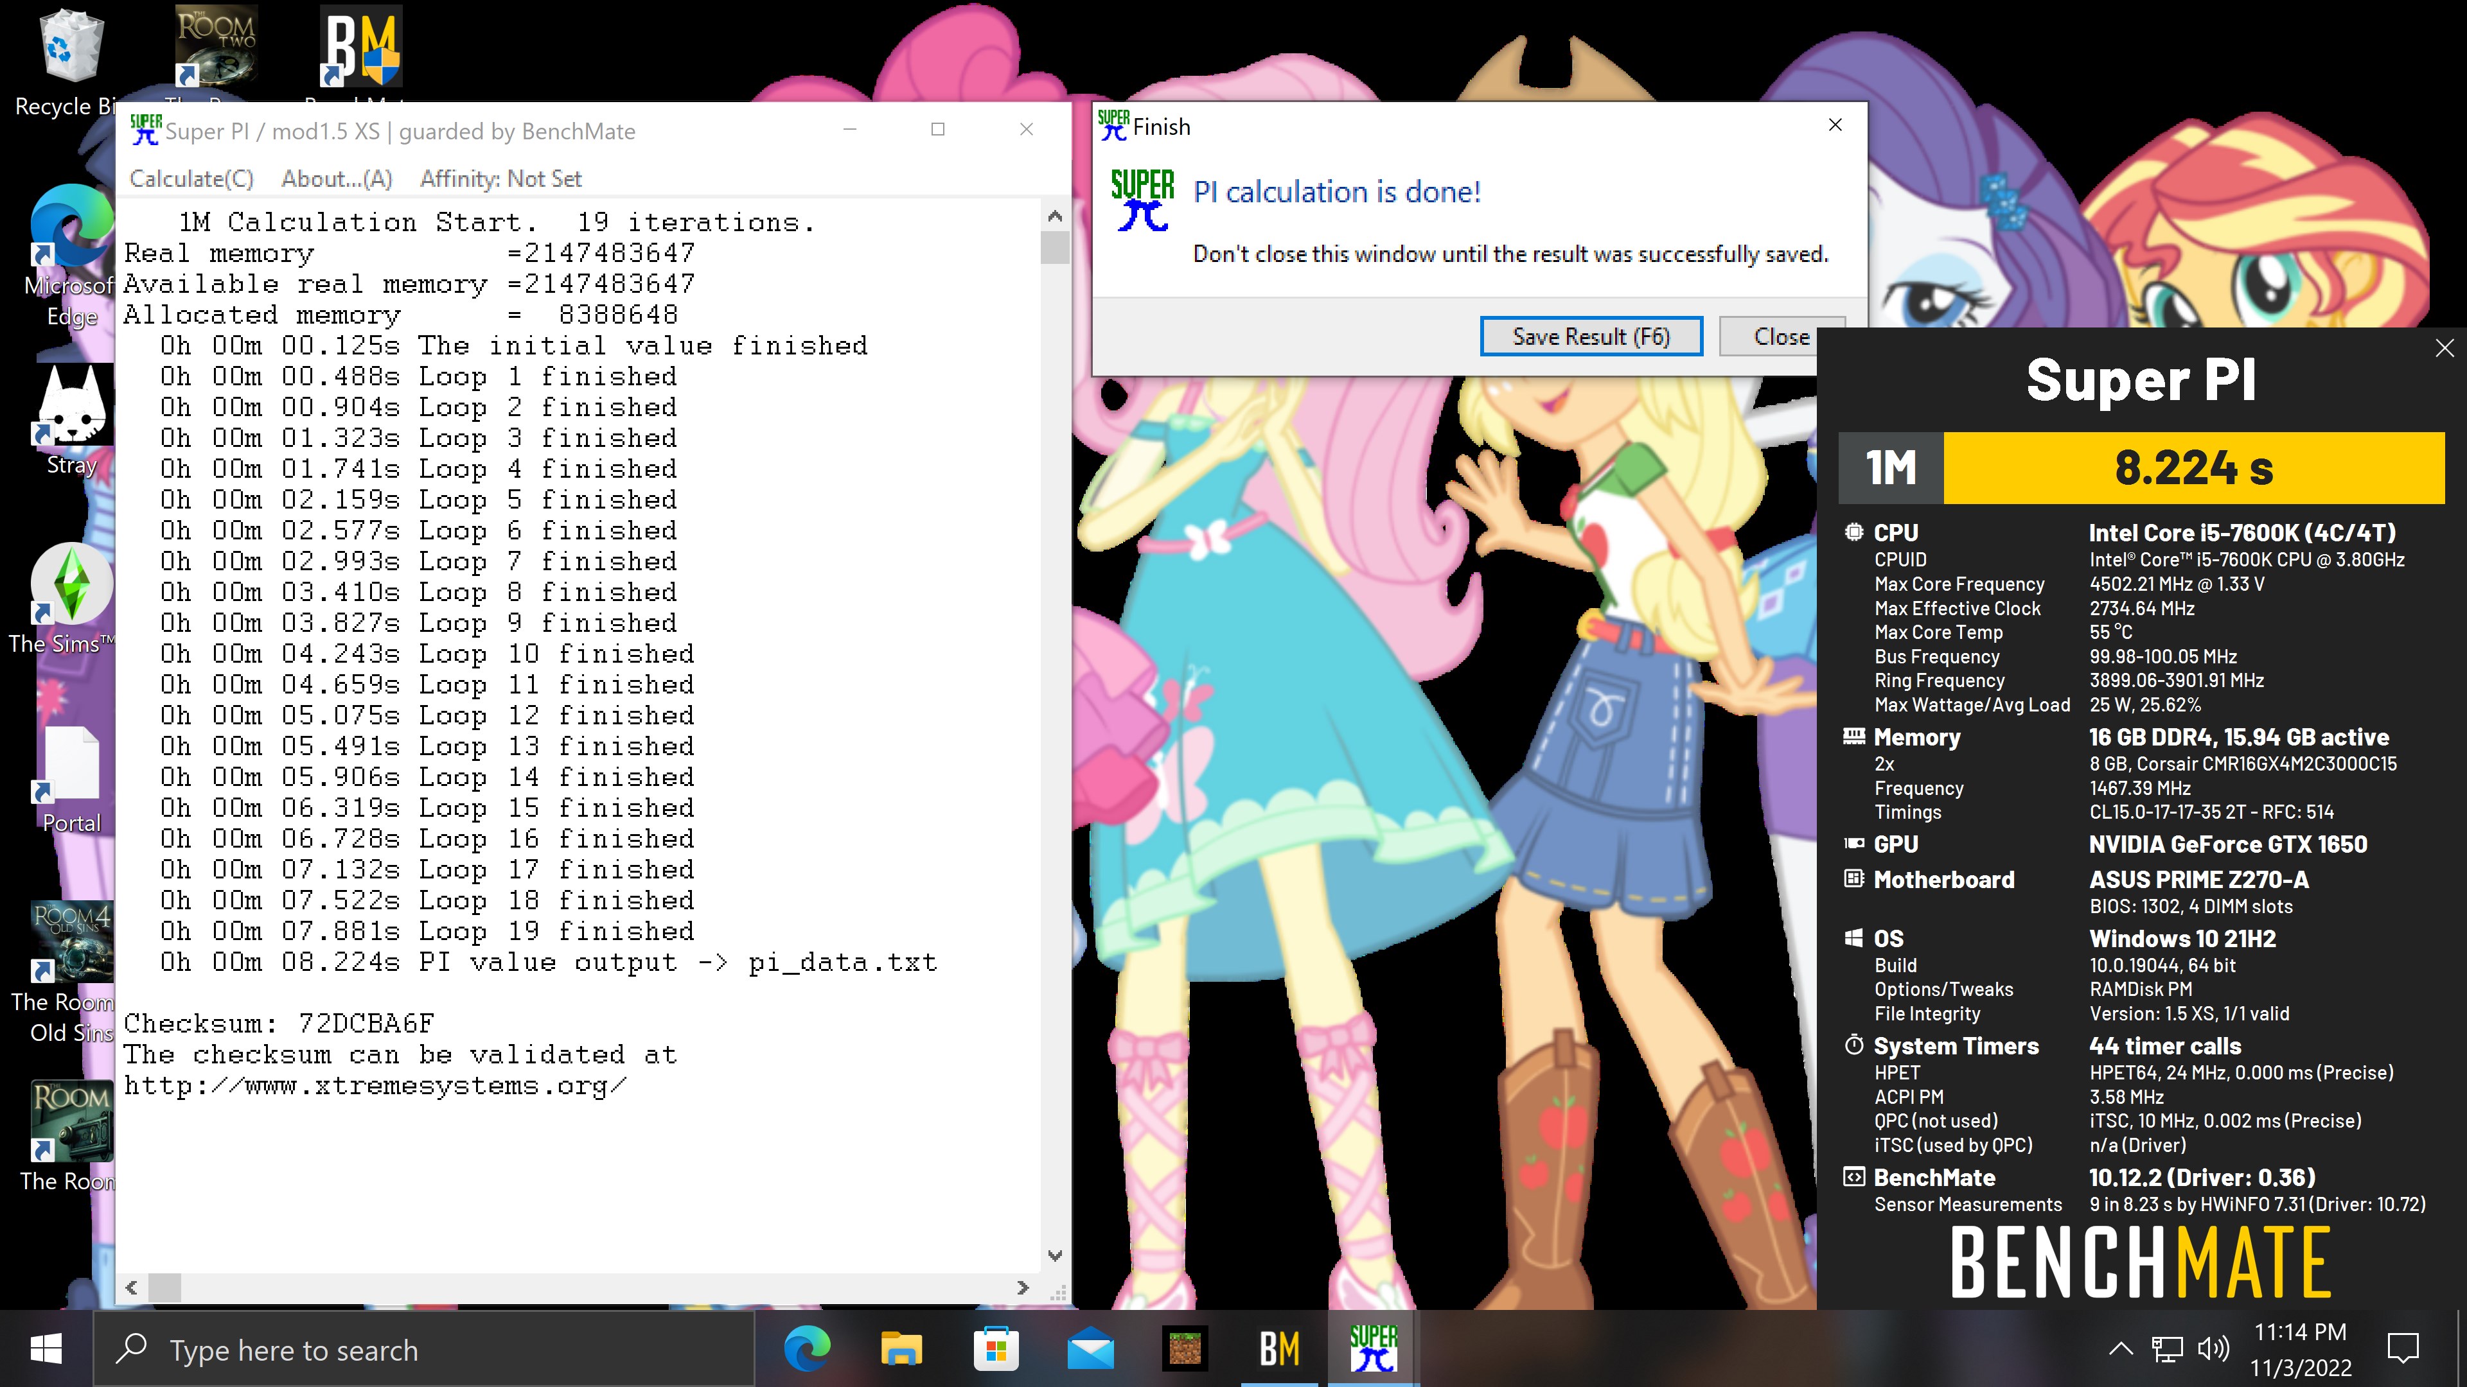The image size is (2467, 1387).
Task: Switch to BenchMate in the taskbar
Action: [1280, 1350]
